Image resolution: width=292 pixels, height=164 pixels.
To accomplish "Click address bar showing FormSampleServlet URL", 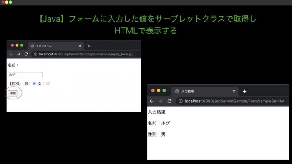I will (x=232, y=101).
